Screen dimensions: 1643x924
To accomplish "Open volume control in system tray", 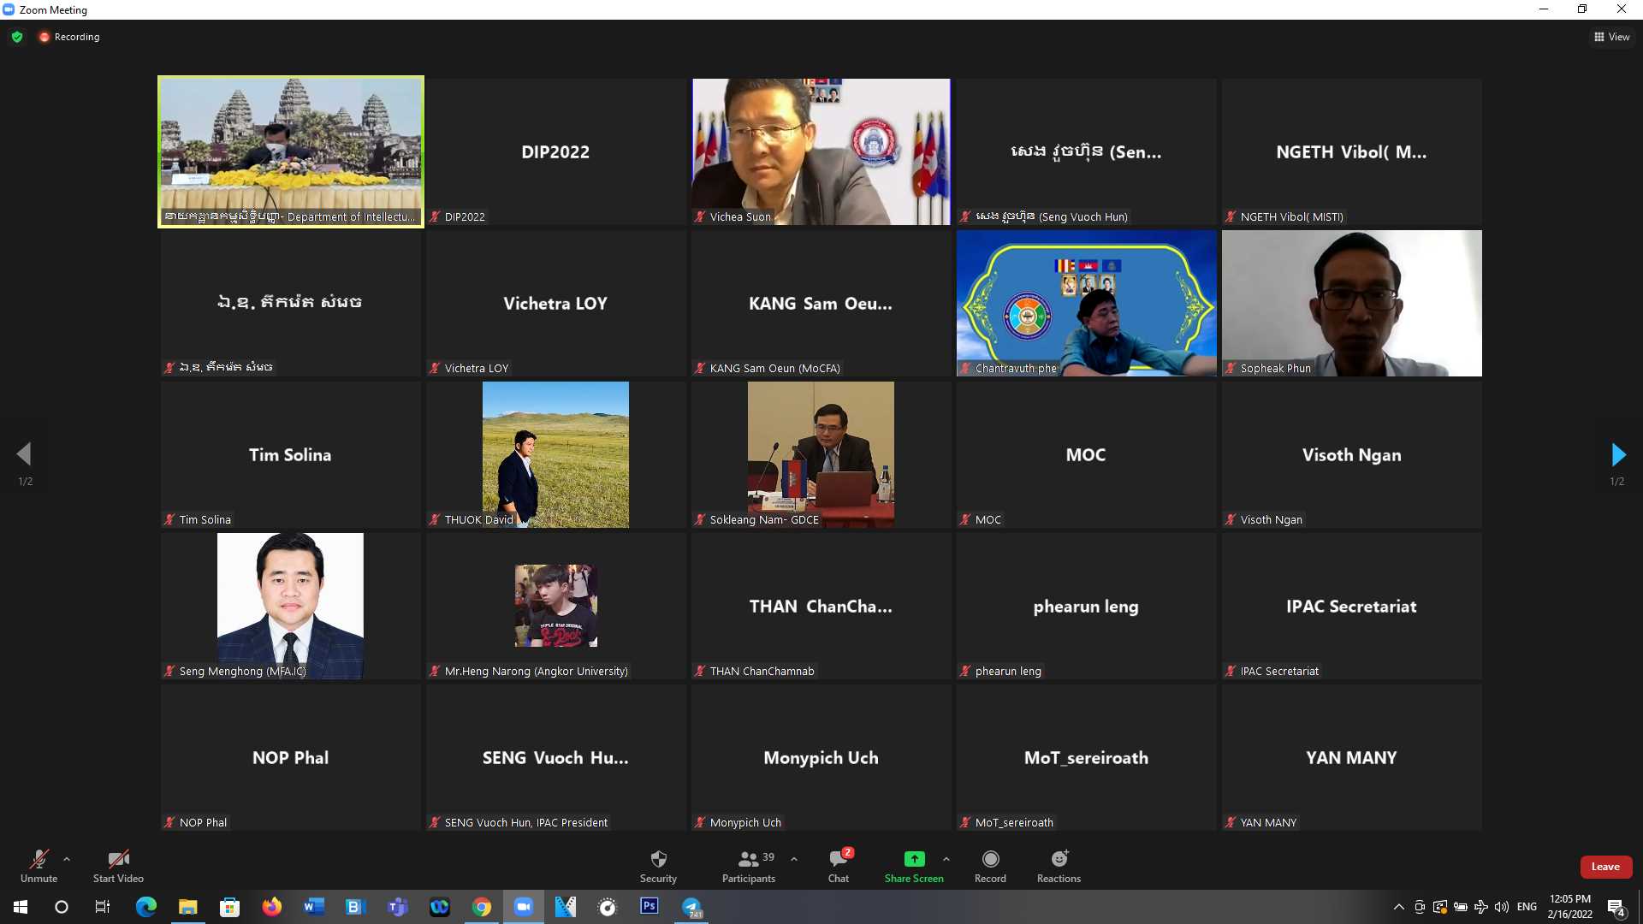I will (1502, 907).
